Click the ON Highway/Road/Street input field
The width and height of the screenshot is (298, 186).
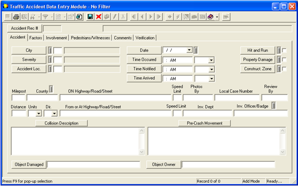tap(116, 98)
